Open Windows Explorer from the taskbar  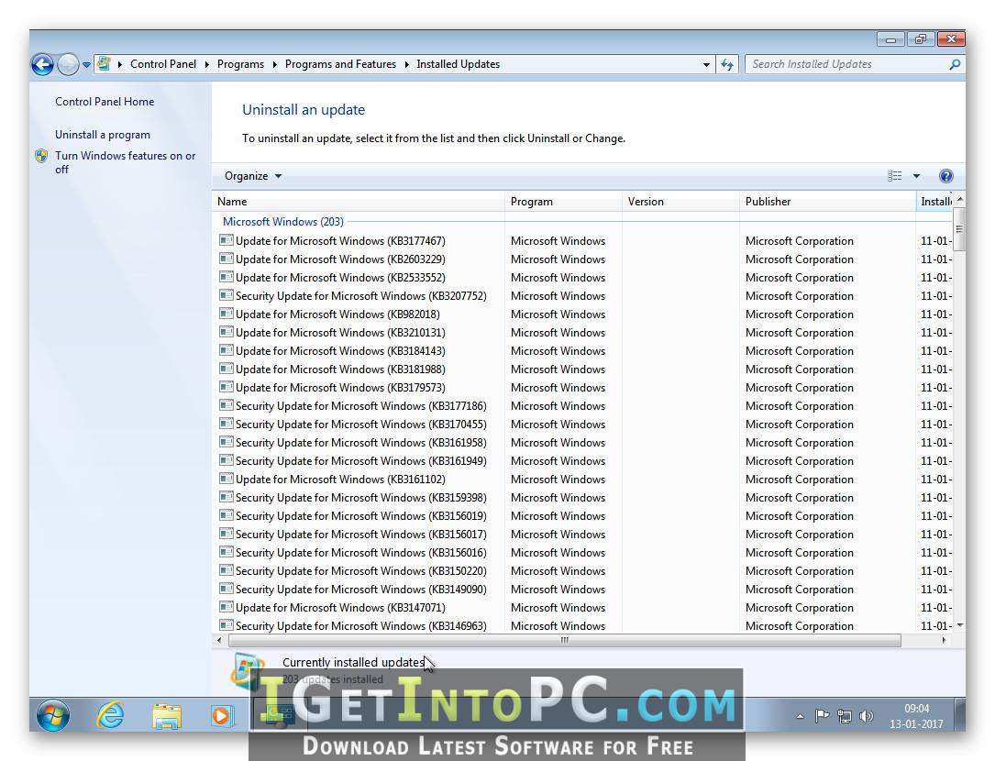tap(166, 715)
